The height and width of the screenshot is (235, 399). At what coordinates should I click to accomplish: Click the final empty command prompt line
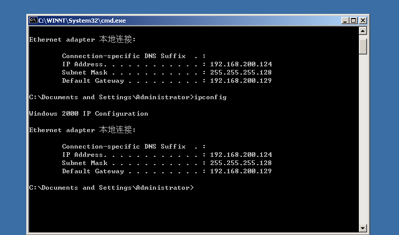pyautogui.click(x=111, y=188)
